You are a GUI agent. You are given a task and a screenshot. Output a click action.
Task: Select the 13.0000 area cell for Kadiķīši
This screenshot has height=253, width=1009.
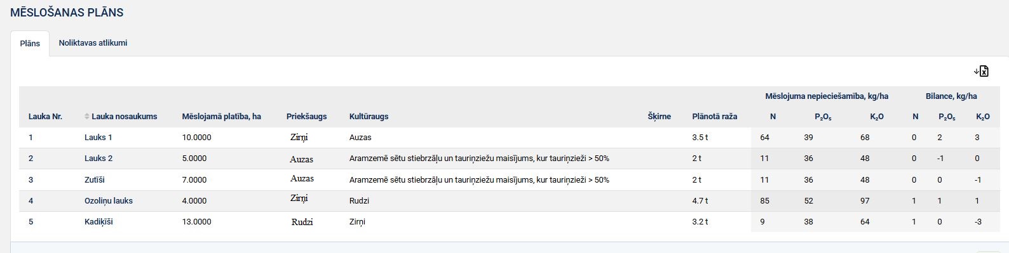[196, 221]
